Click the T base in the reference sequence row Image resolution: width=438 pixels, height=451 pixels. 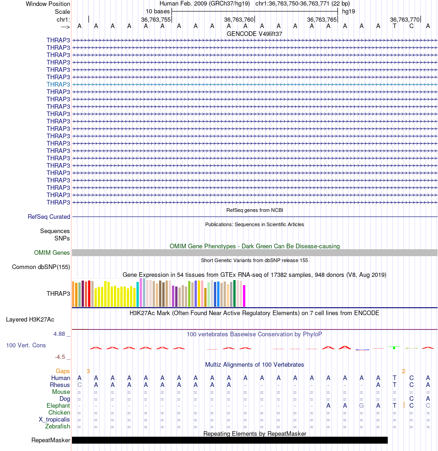[395, 26]
